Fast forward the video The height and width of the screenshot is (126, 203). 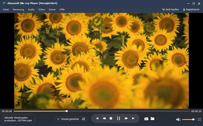126,118
